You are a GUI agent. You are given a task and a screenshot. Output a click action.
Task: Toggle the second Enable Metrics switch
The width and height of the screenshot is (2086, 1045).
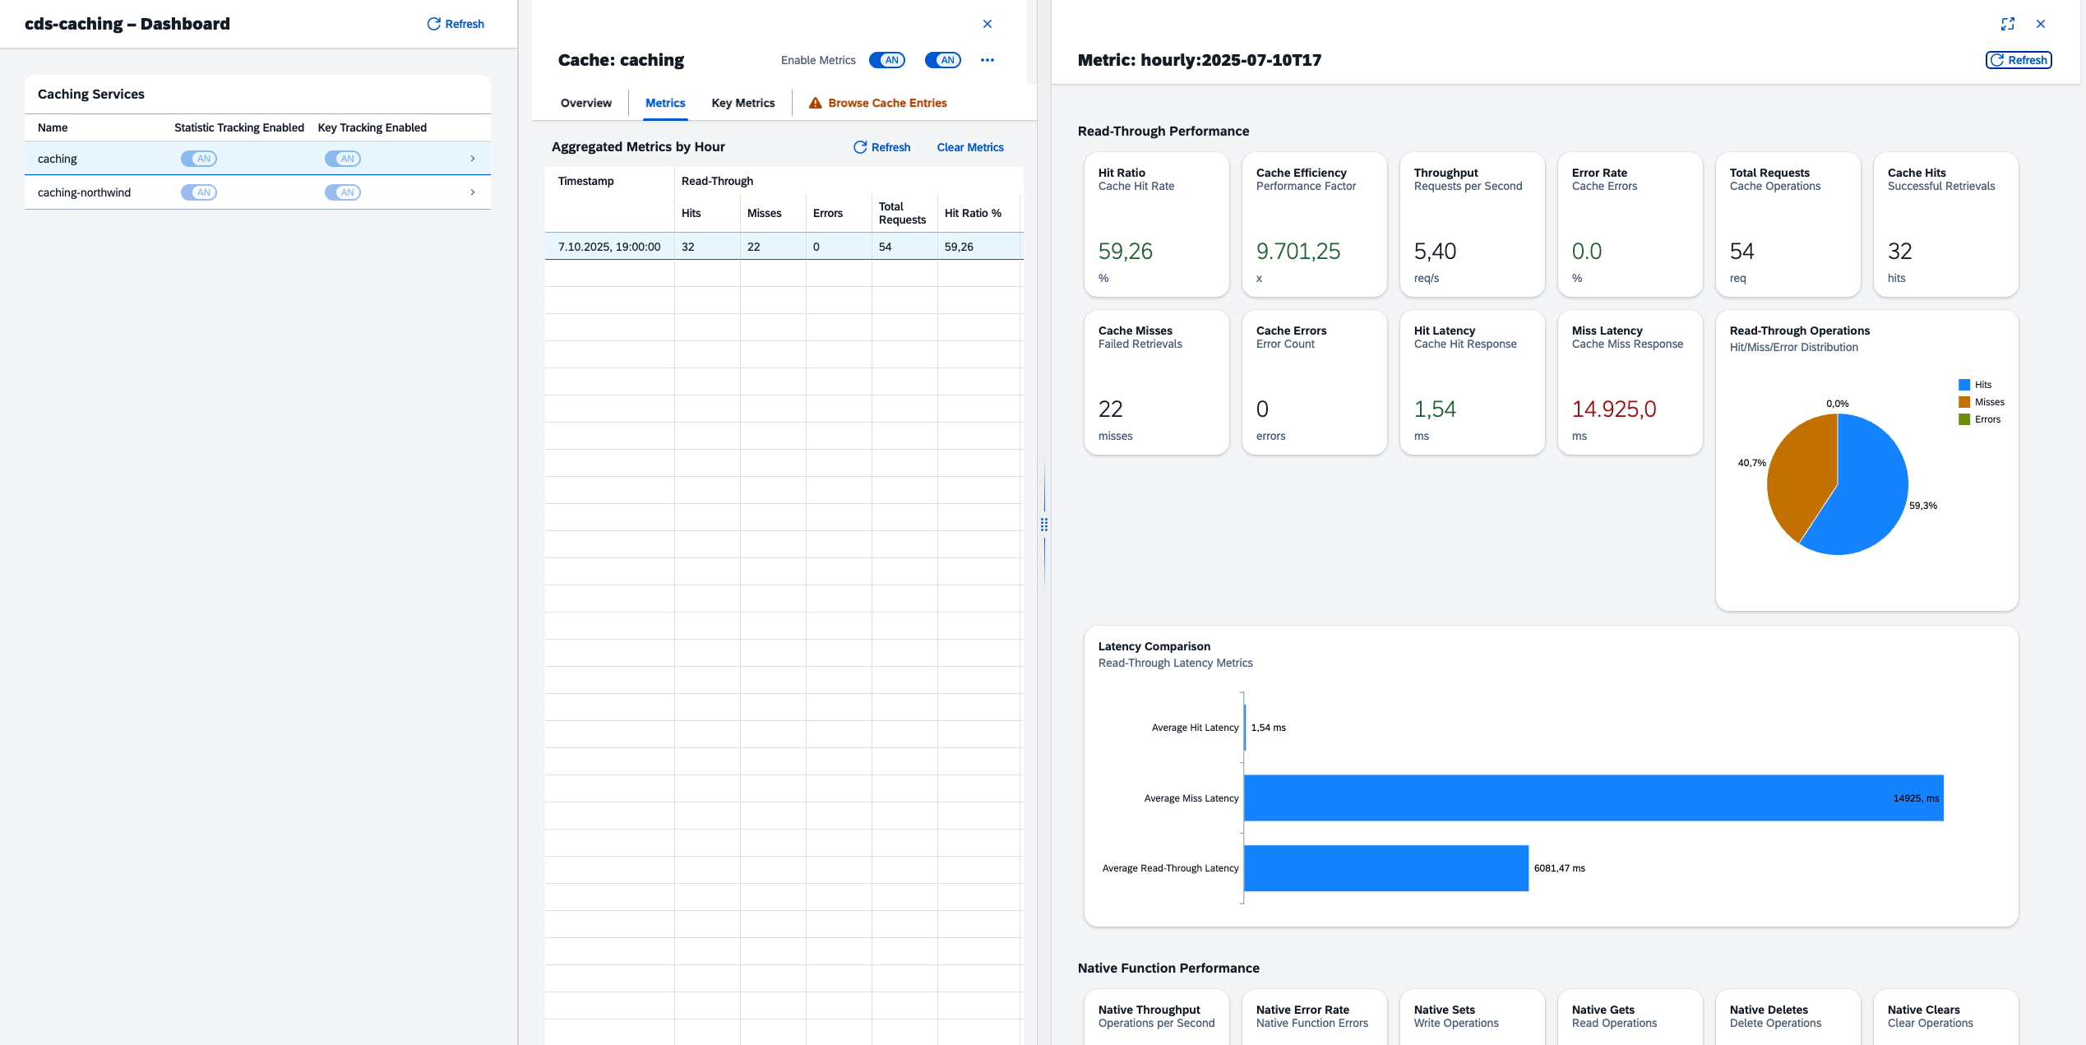pyautogui.click(x=942, y=60)
